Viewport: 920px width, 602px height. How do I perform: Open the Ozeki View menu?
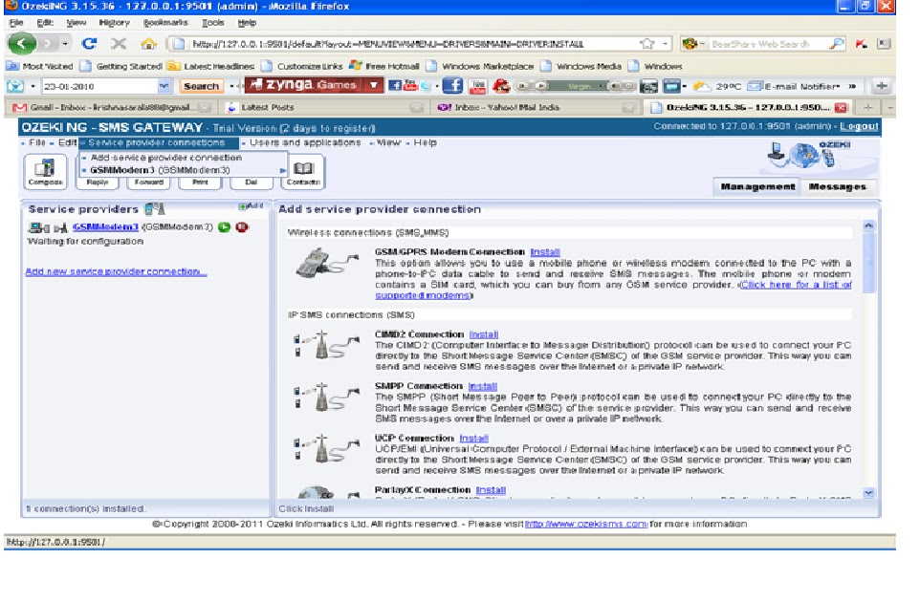(x=388, y=142)
